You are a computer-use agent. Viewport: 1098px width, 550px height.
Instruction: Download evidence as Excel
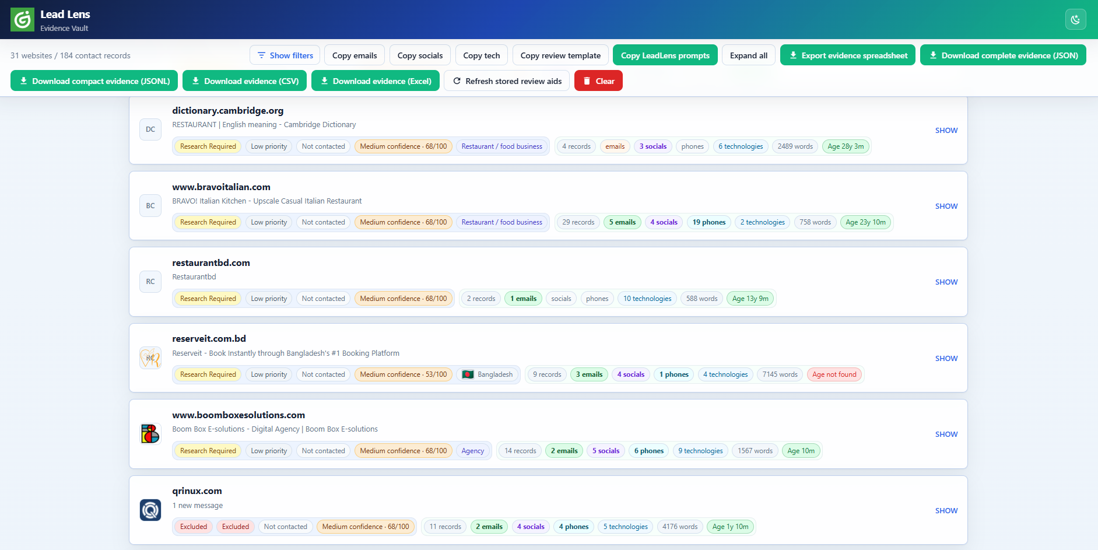click(375, 81)
